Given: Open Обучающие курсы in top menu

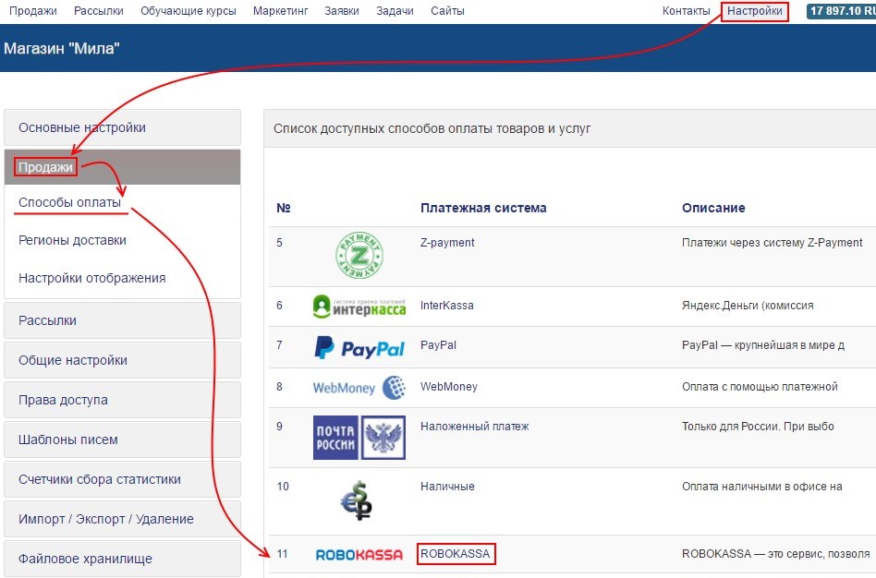Looking at the screenshot, I should (188, 11).
